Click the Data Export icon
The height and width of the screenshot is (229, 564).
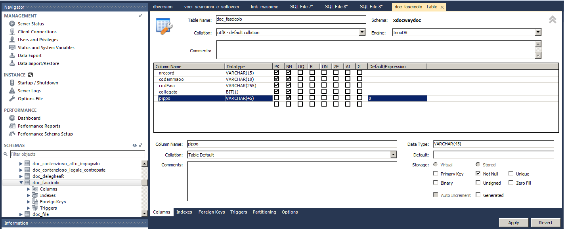coord(12,55)
